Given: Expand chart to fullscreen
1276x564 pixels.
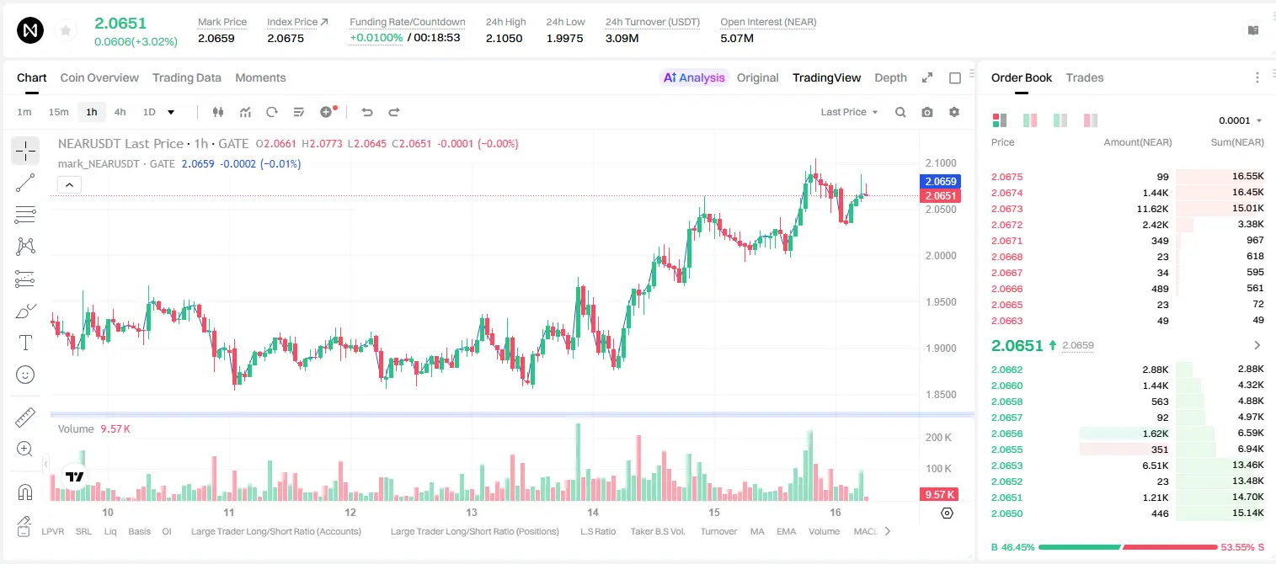Looking at the screenshot, I should [x=927, y=77].
